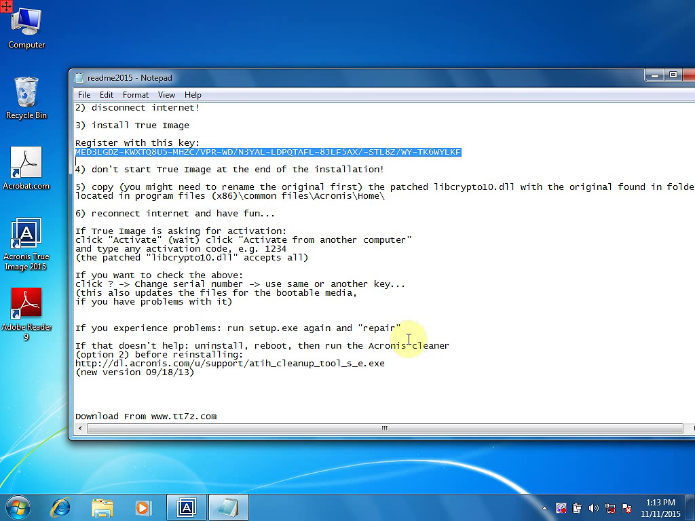
Task: Switch to Acronis True Image taskbar button
Action: coord(187,507)
